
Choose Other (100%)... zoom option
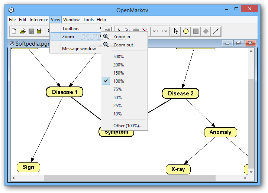click(x=124, y=126)
